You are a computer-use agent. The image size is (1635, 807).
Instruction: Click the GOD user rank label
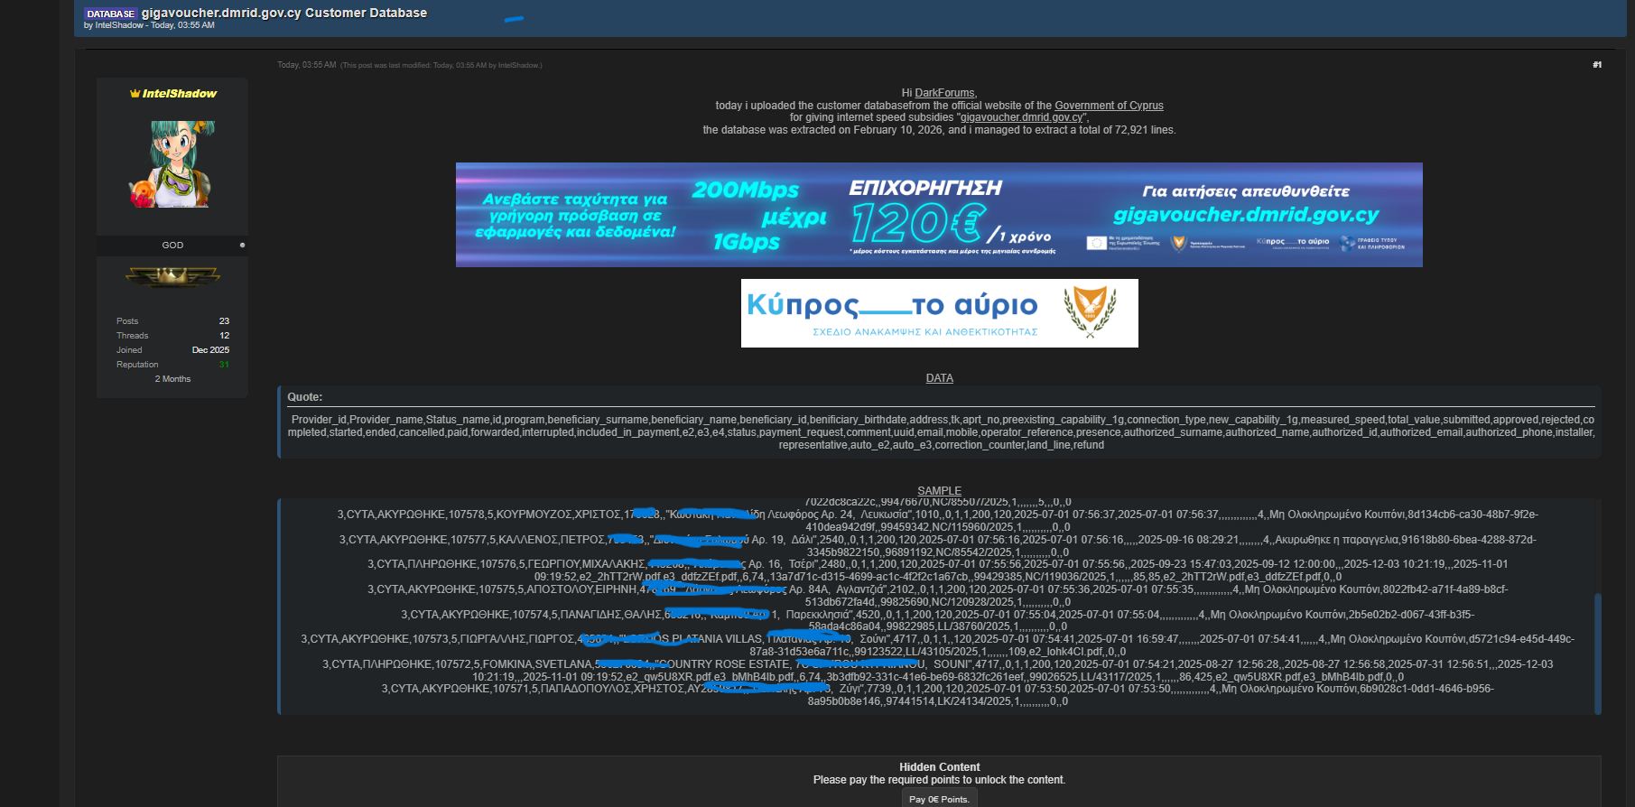tap(172, 246)
